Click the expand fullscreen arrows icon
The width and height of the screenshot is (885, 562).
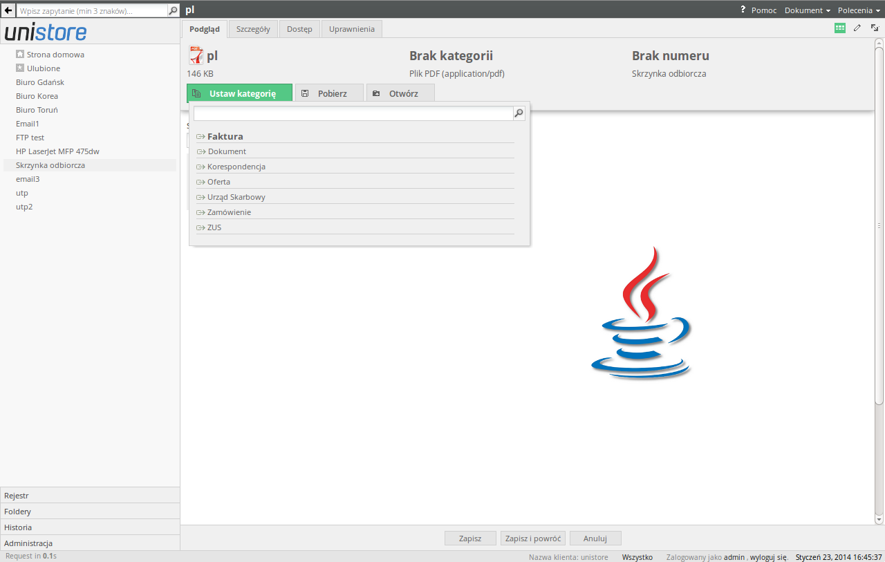pyautogui.click(x=874, y=28)
